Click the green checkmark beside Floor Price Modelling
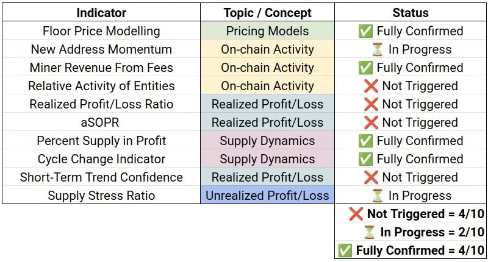 coord(365,31)
